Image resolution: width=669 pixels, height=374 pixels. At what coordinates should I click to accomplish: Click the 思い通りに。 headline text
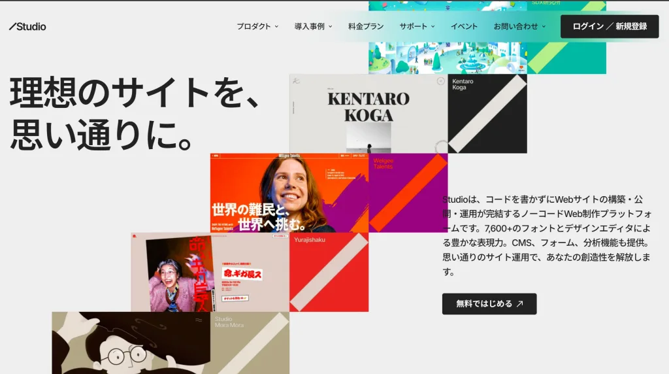point(101,135)
